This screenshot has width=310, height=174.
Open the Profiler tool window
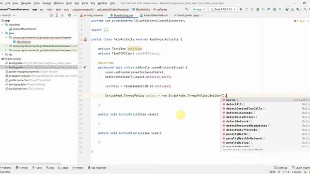tap(77, 168)
